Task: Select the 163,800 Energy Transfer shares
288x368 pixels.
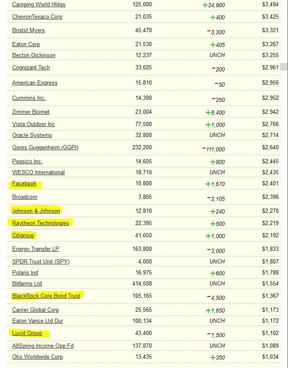Action: coord(142,249)
